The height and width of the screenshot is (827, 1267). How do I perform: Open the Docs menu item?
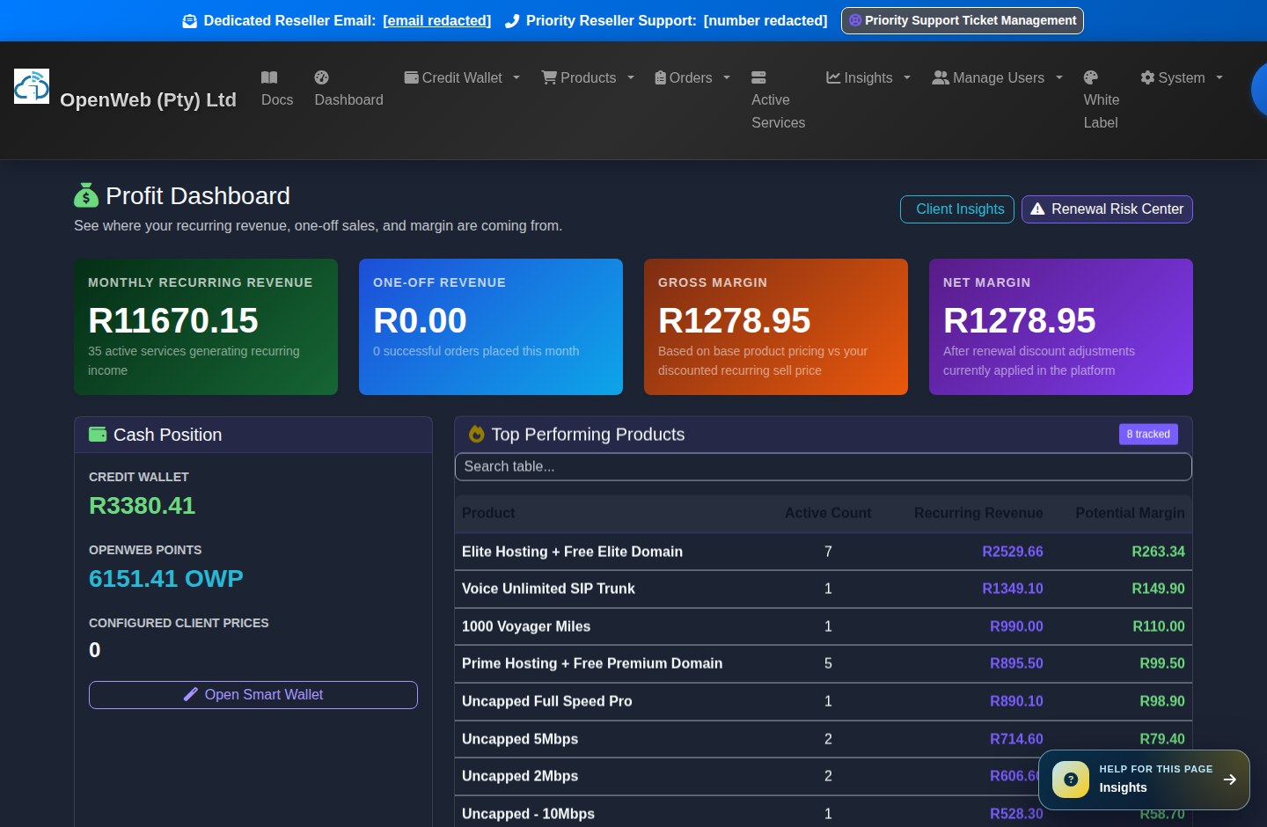click(277, 89)
